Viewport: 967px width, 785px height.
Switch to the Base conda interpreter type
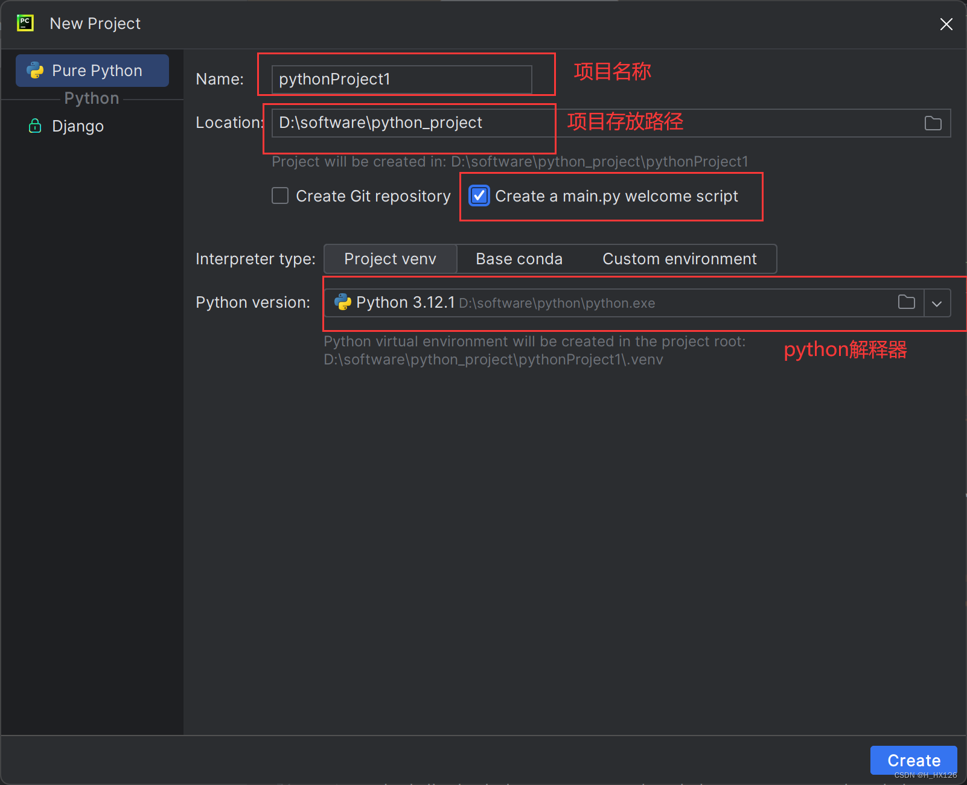519,259
